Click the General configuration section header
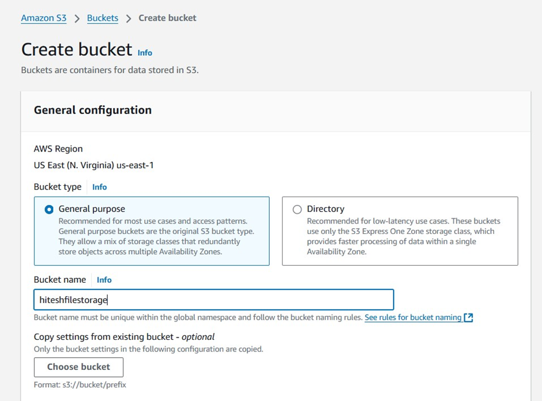This screenshot has height=401, width=542. (93, 110)
